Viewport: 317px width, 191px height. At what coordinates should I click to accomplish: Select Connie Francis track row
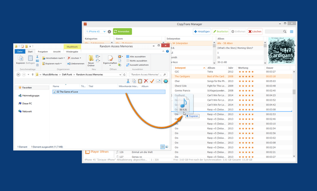coord(232,90)
